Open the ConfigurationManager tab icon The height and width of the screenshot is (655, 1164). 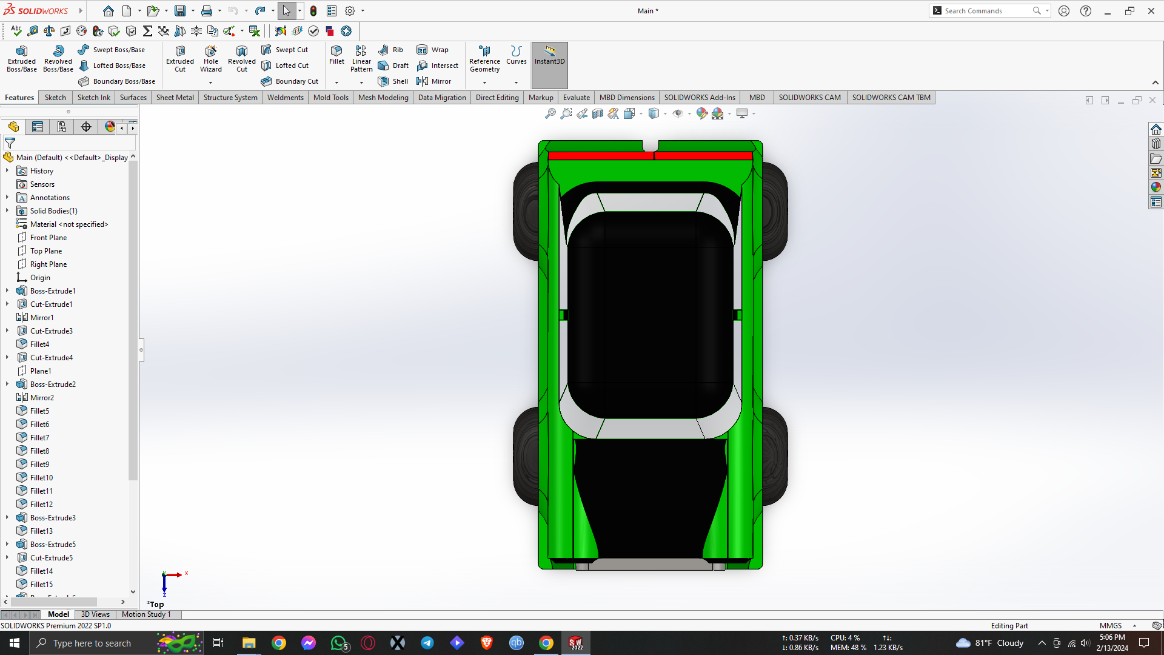(x=61, y=127)
